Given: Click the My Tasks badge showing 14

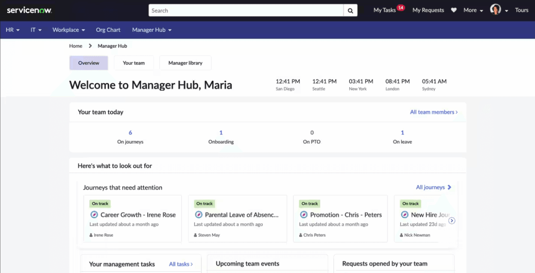Looking at the screenshot, I should [401, 7].
